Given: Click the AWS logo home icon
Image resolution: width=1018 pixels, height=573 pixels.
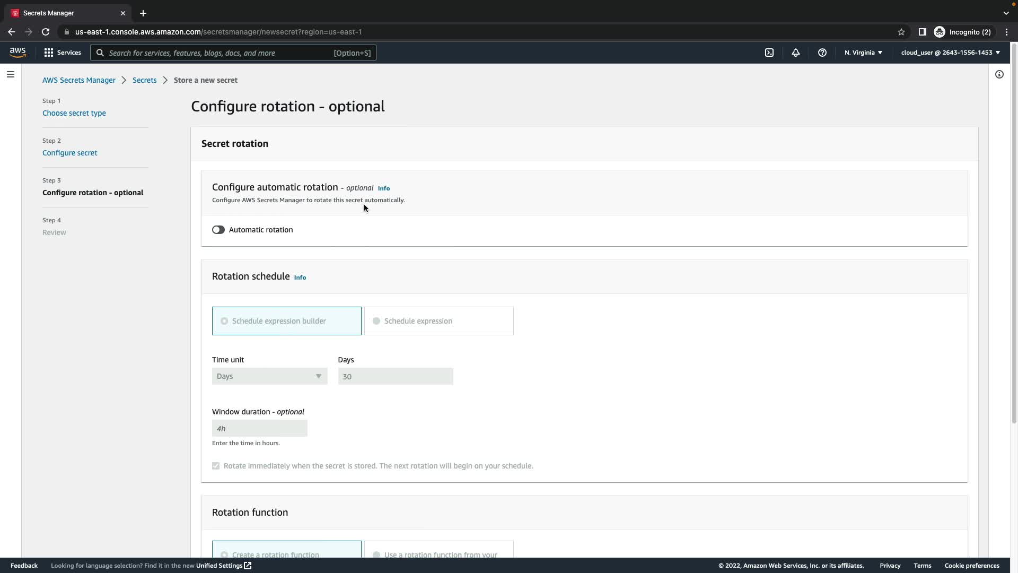Looking at the screenshot, I should 17,52.
